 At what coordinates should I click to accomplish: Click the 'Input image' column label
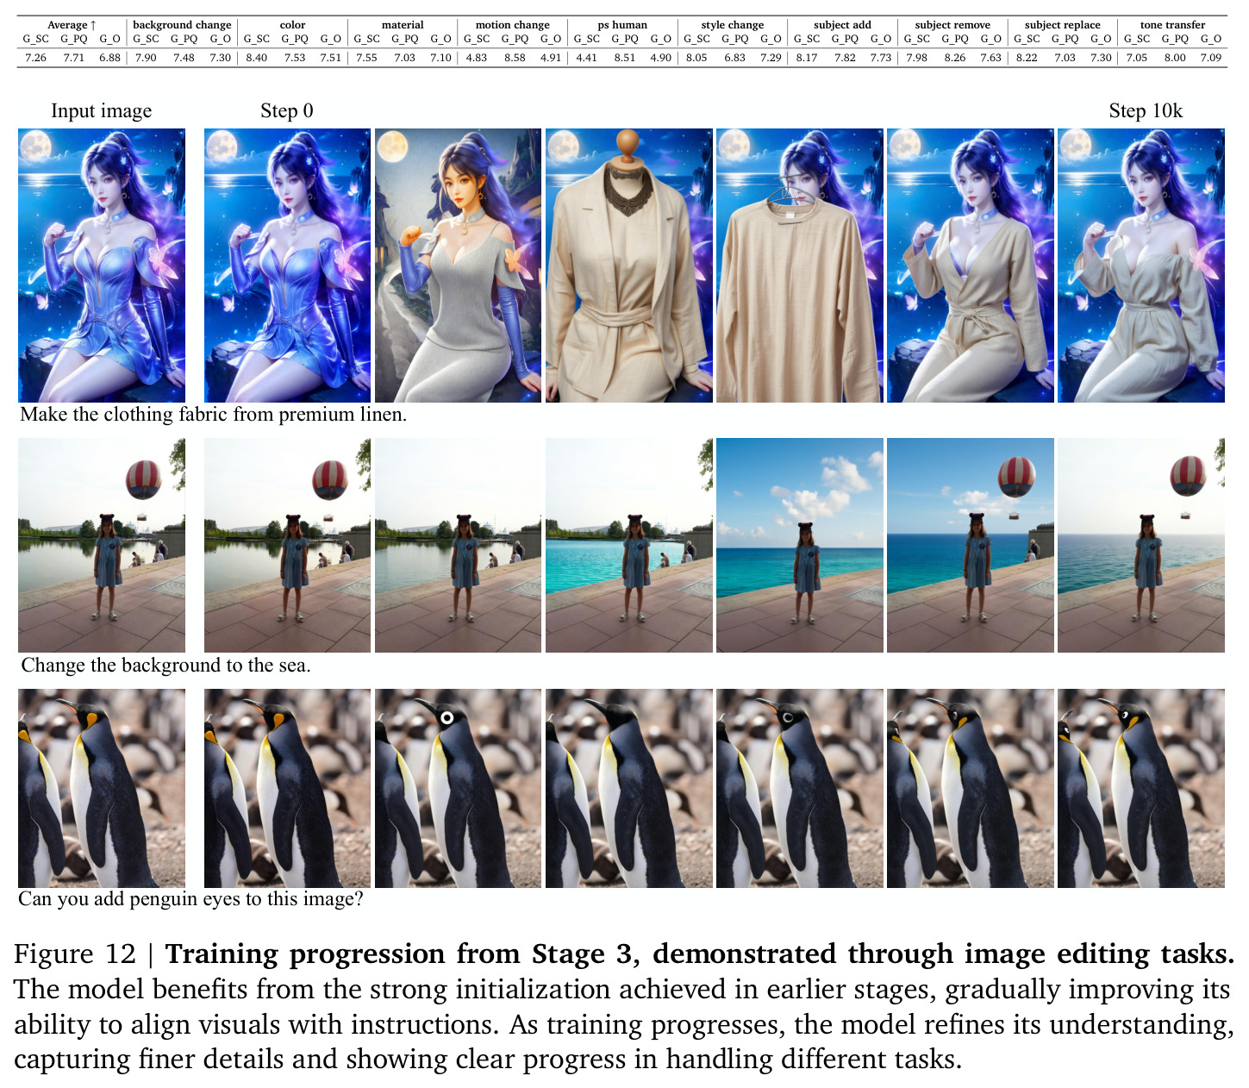(x=101, y=111)
